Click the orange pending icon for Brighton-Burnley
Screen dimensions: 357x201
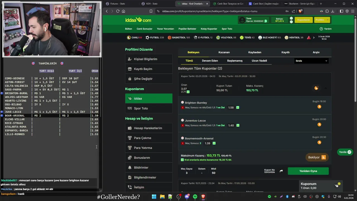319,107
